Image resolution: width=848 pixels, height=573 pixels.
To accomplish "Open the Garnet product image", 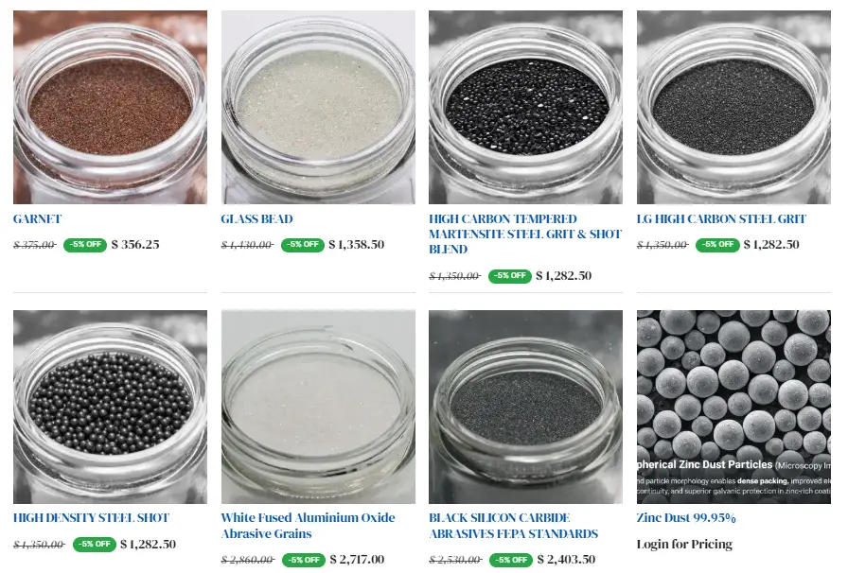I will point(111,107).
